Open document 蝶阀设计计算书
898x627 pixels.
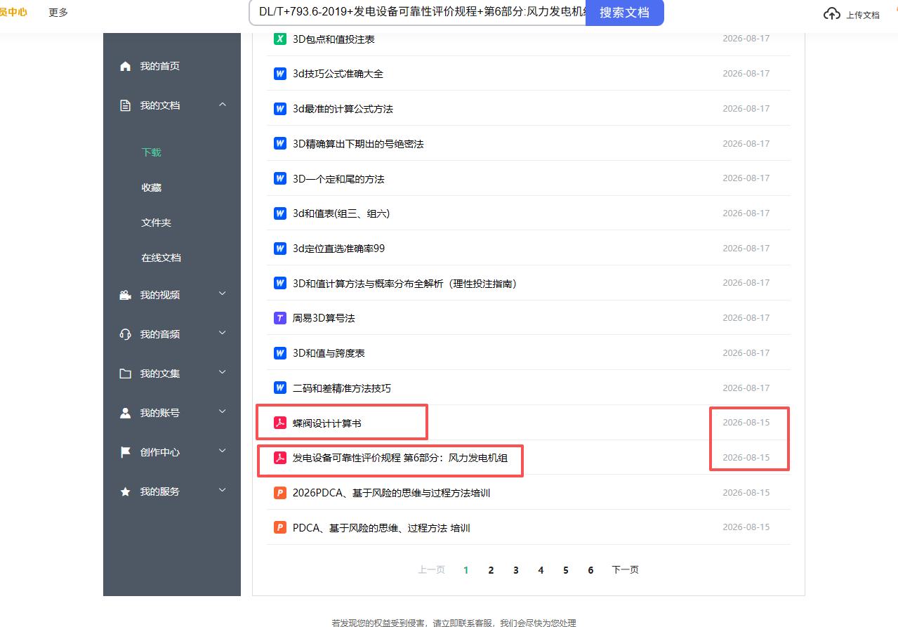coord(327,423)
